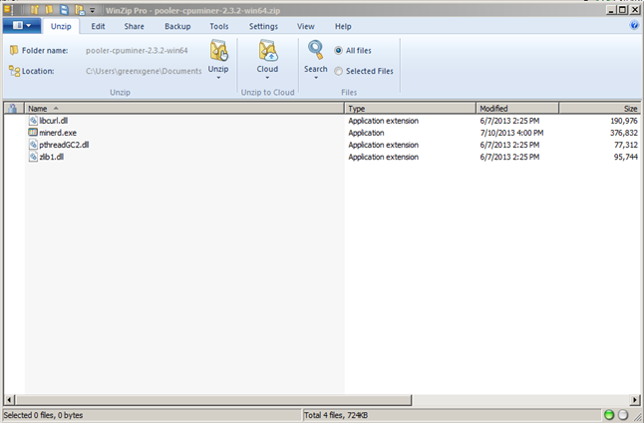
Task: Click the Unzip archive icon in ribbon
Action: 218,51
